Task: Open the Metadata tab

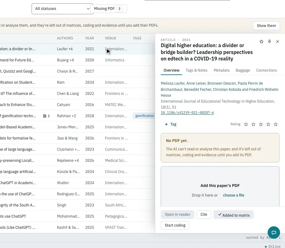Action: point(221,70)
